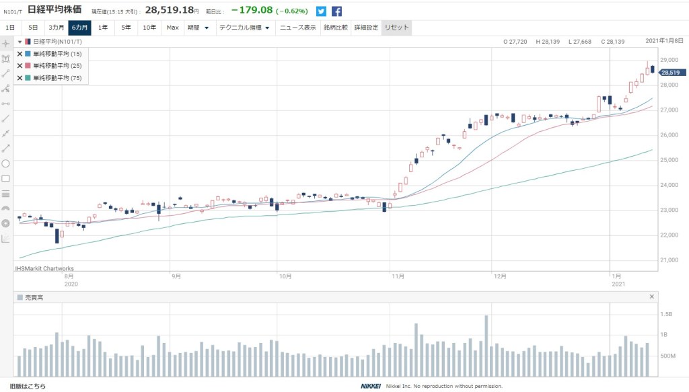
Task: Select the arrow line drawing tool
Action: (6, 148)
